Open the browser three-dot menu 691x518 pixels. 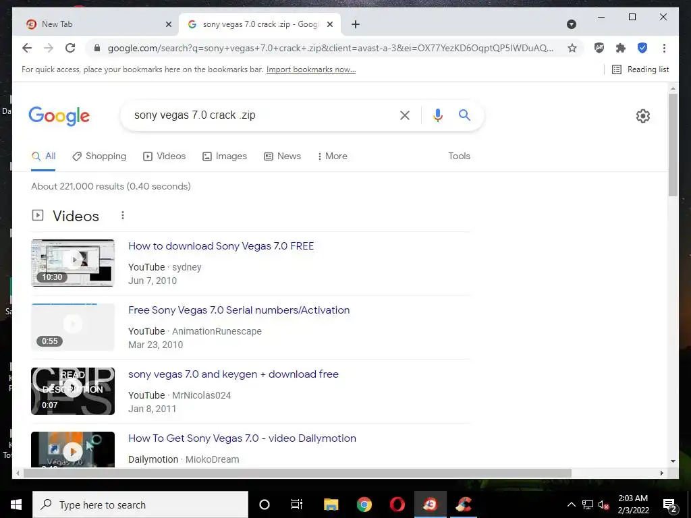point(664,48)
